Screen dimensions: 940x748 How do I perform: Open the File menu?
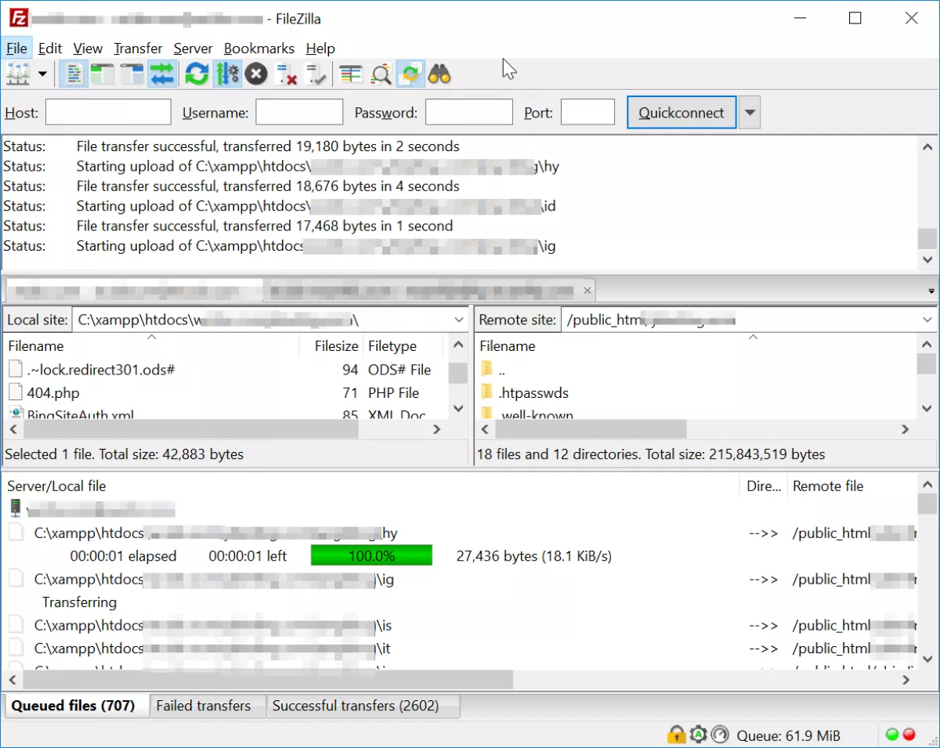pos(16,48)
